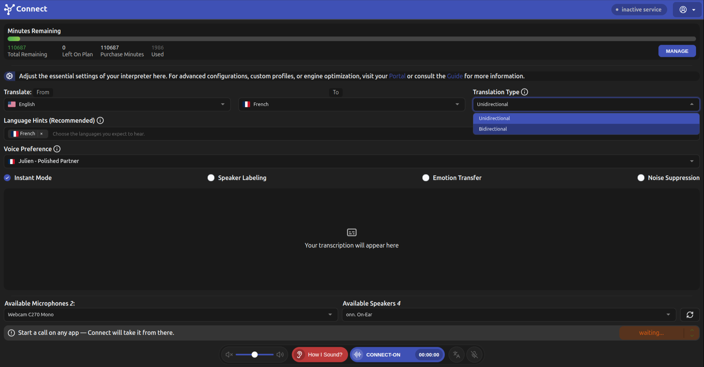Click the ear icon on How I Sound
This screenshot has height=367, width=704.
tap(299, 354)
